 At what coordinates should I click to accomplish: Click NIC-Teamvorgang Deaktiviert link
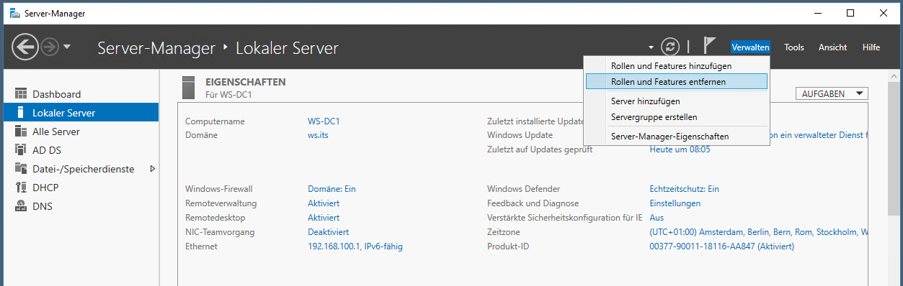329,232
